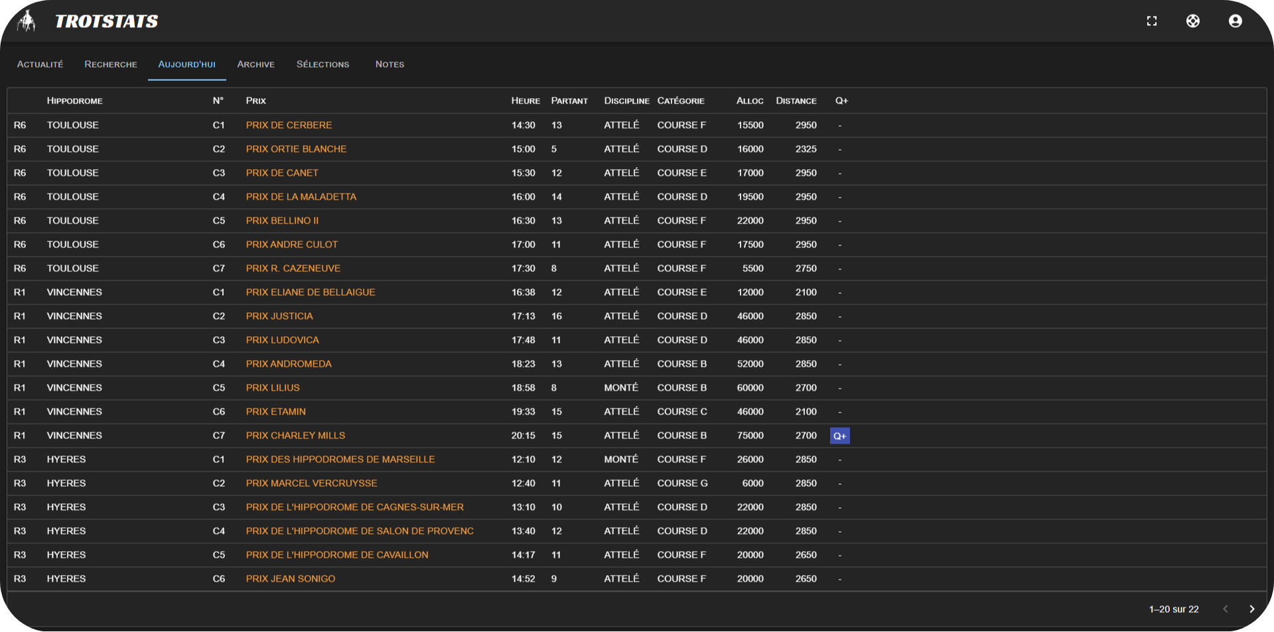
Task: Sort by the Catégorie column header
Action: point(681,101)
